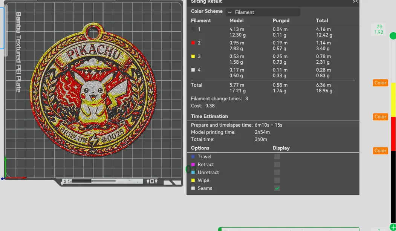Click the prepare time 6m10s + 15s
This screenshot has width=396, height=231.
268,125
